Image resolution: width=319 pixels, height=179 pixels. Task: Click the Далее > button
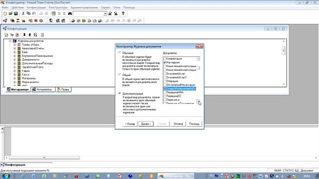[146, 124]
